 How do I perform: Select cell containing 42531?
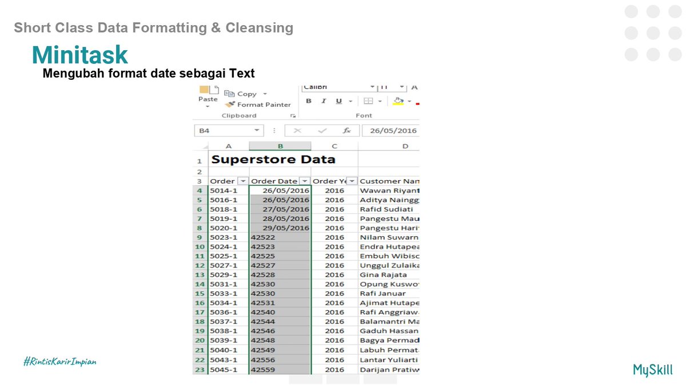280,303
